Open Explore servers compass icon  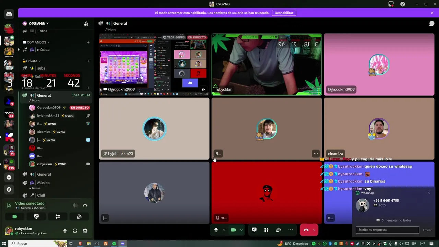9,189
